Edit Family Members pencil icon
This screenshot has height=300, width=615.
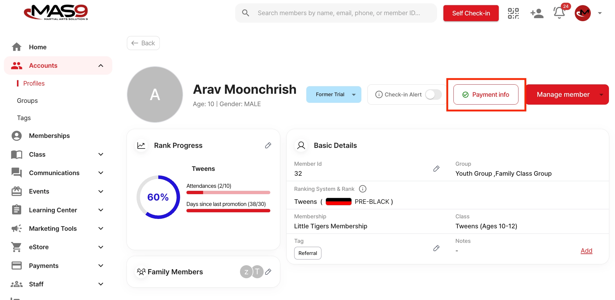[x=268, y=272]
